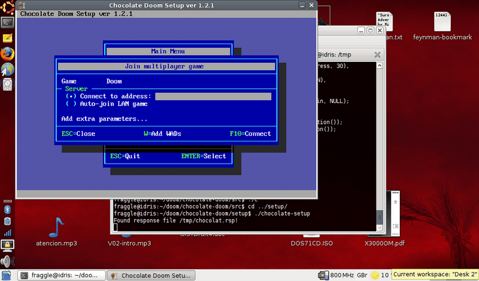Click the X3000OM.pdf document thumbnail
Screen dimensions: 479x281
point(393,213)
